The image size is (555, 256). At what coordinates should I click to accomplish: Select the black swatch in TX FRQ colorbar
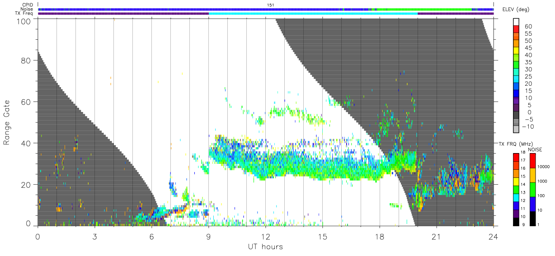(516, 222)
